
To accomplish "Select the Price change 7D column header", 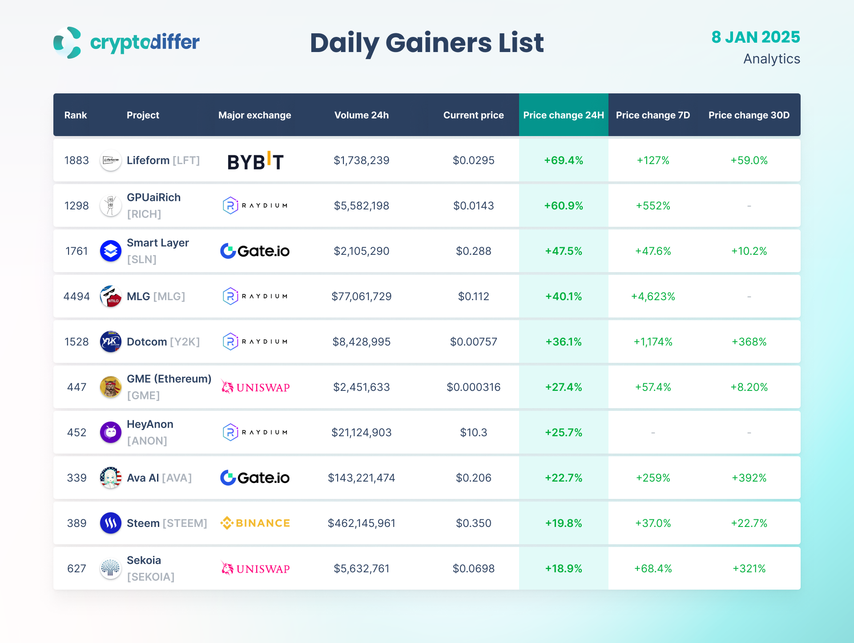I will (653, 115).
